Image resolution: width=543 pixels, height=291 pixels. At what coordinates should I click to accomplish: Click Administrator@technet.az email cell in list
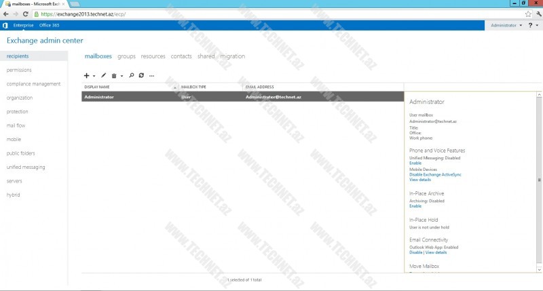274,97
